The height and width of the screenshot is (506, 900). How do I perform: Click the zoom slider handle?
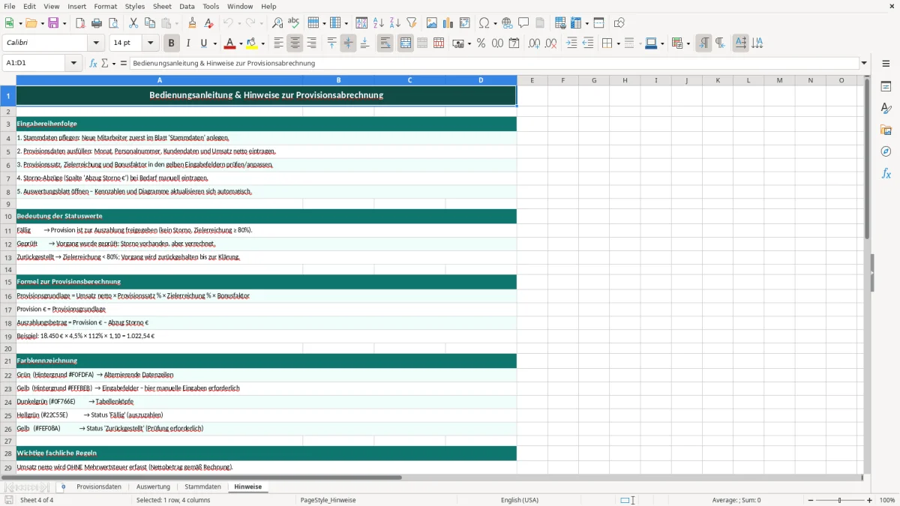coord(839,500)
